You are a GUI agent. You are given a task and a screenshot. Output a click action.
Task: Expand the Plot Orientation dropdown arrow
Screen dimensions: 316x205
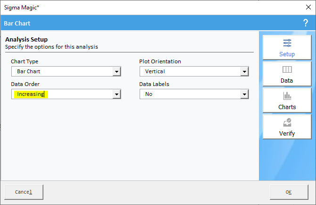(244, 71)
